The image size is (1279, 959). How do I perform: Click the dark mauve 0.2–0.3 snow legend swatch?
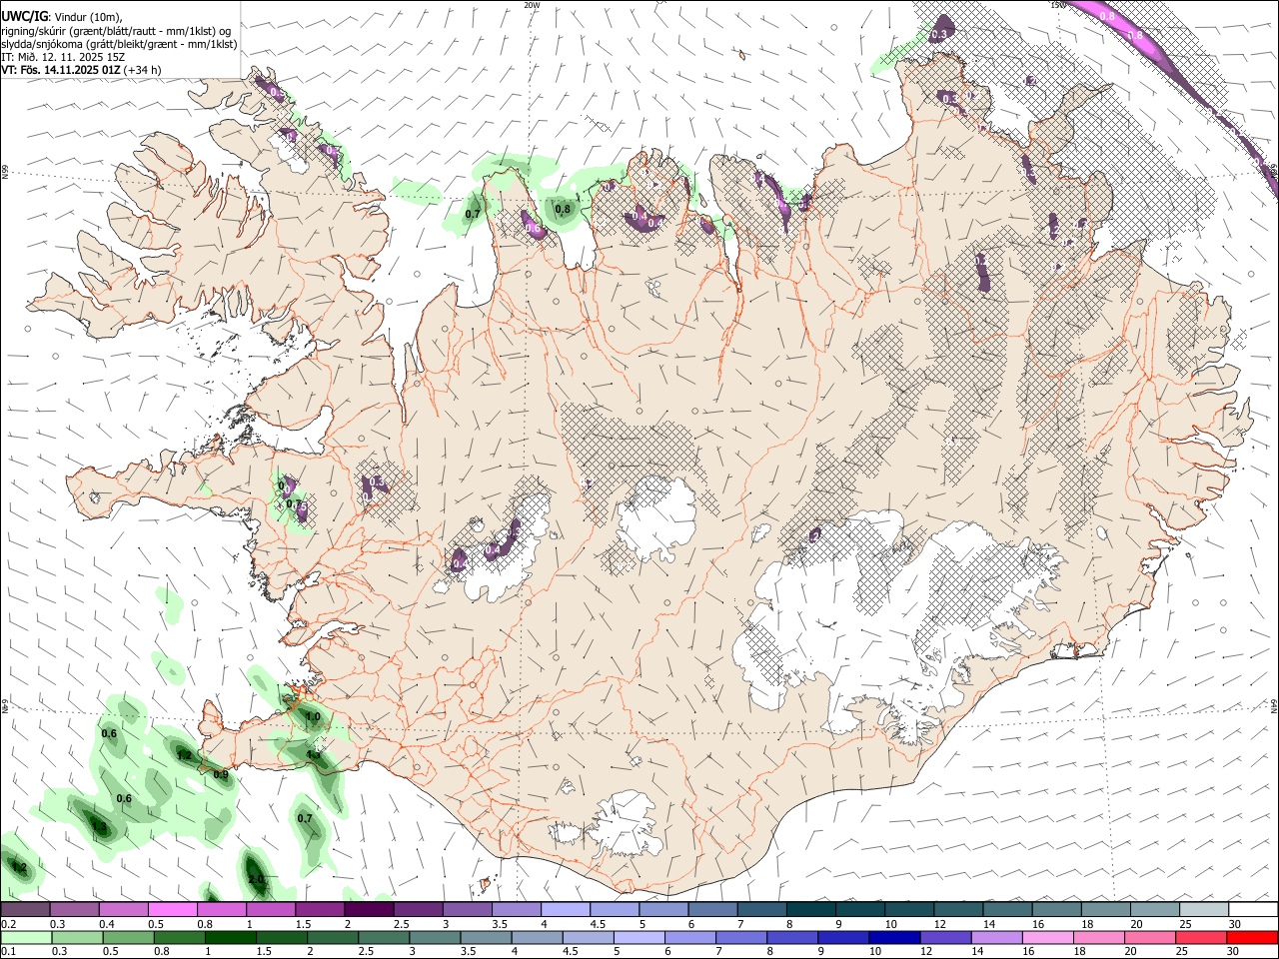click(27, 910)
